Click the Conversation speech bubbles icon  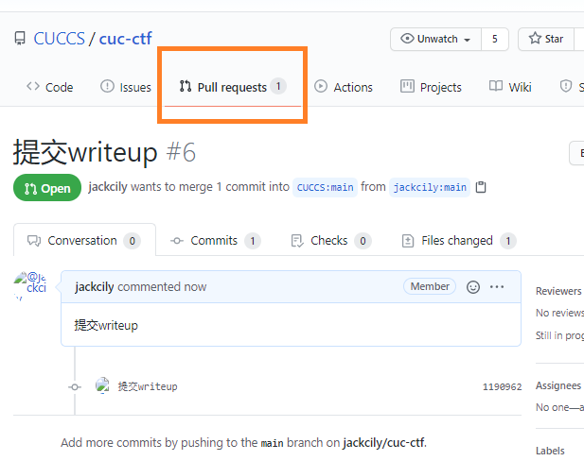(x=34, y=241)
